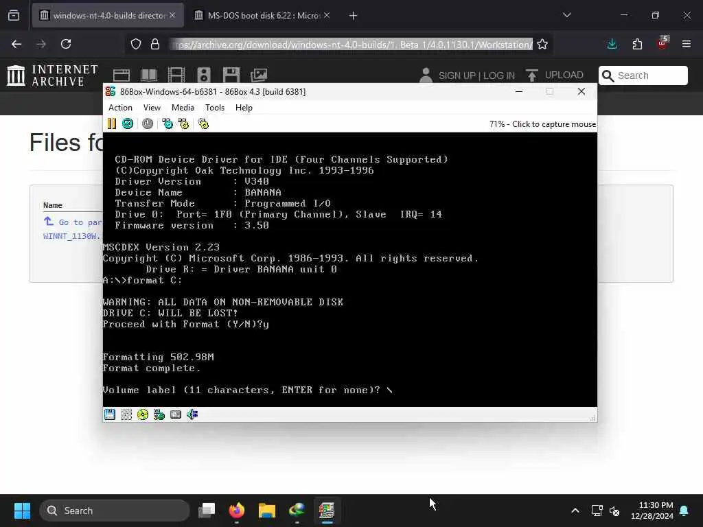This screenshot has width=703, height=527.
Task: Bookmark this page with the star icon
Action: (x=542, y=44)
